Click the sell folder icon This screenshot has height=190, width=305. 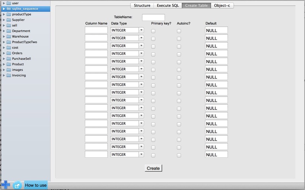(8, 25)
